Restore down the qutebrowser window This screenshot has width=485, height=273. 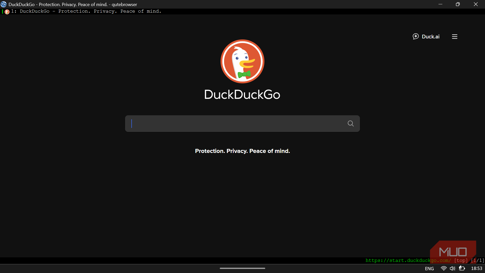point(458,4)
